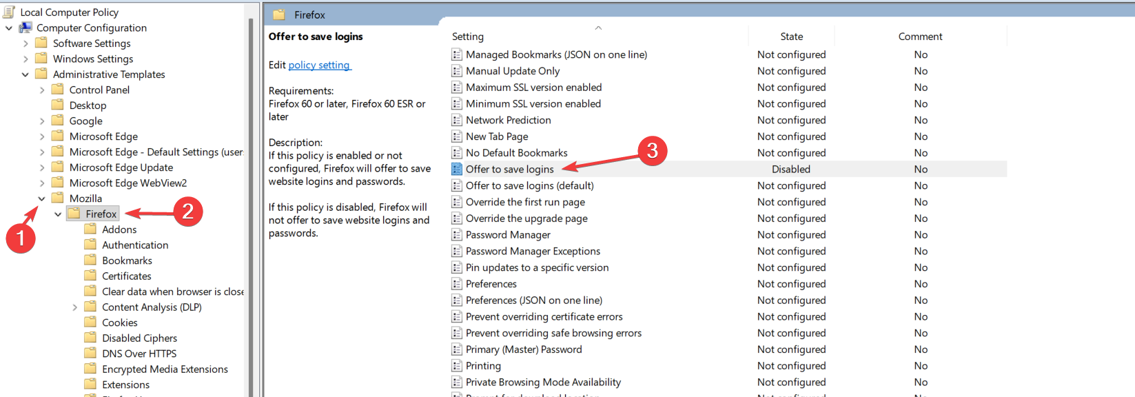Click the Control Panel folder icon

point(58,90)
